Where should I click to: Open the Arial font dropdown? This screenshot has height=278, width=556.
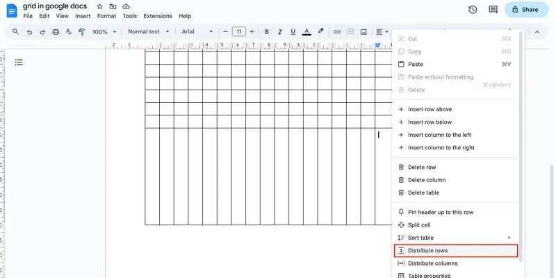pyautogui.click(x=197, y=31)
